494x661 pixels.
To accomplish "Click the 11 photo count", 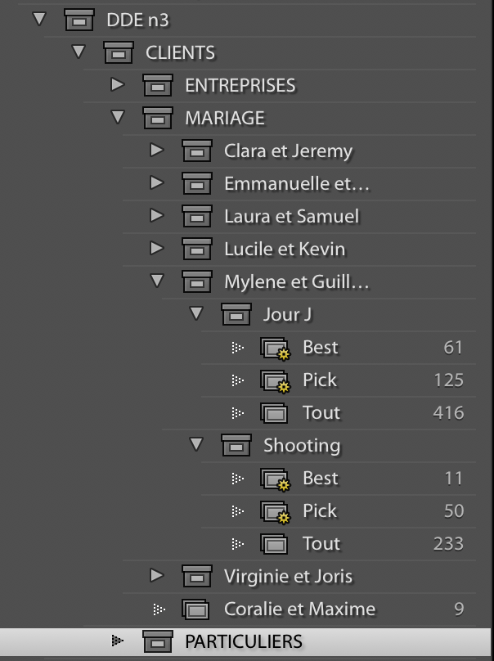I will point(454,478).
